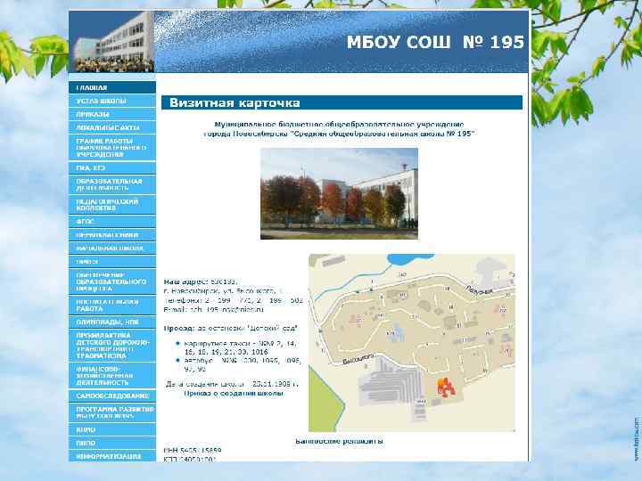Open the Самообследование menu item
The image size is (642, 481).
112,395
